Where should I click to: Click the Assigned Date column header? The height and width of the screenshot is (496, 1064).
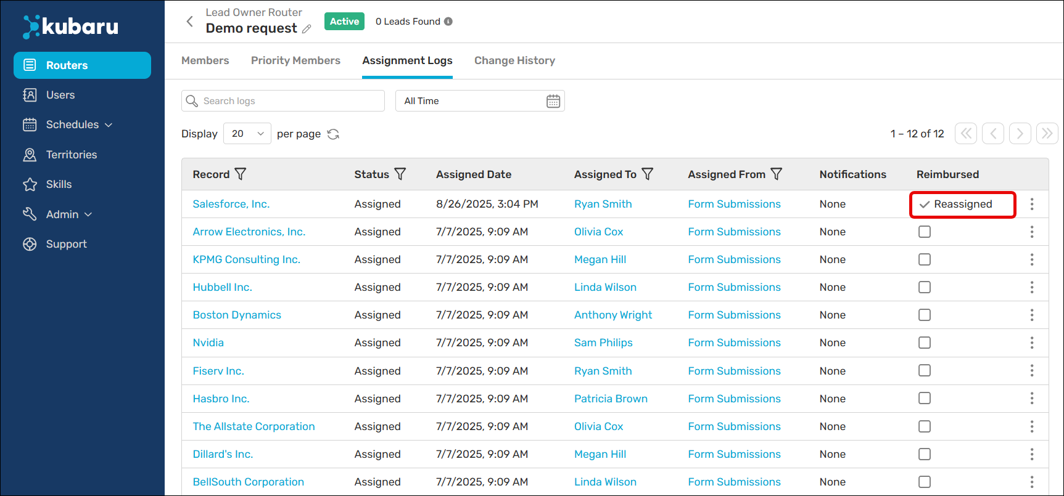pos(474,174)
